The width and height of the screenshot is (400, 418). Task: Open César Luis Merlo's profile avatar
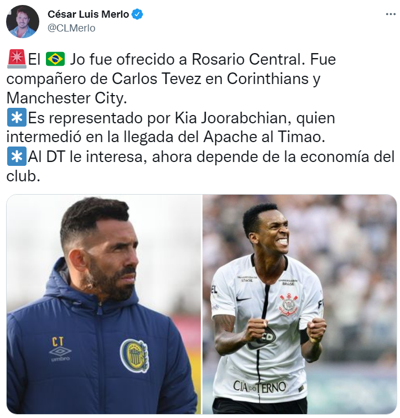[22, 22]
